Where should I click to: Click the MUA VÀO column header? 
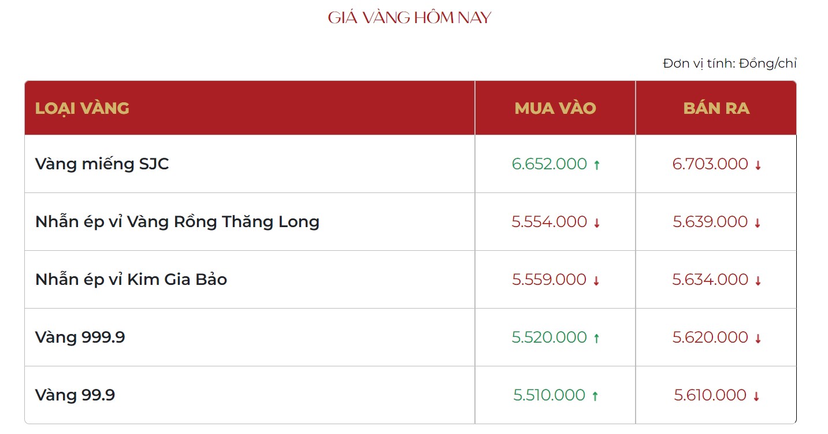pos(555,108)
